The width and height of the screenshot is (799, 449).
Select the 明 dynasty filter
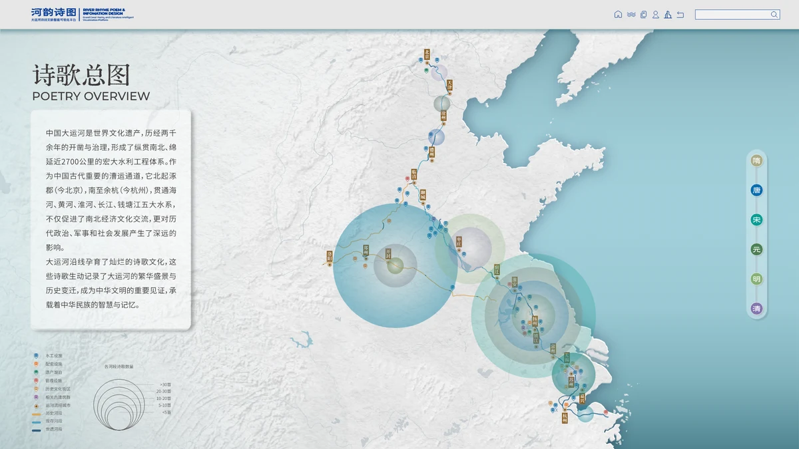coord(756,279)
